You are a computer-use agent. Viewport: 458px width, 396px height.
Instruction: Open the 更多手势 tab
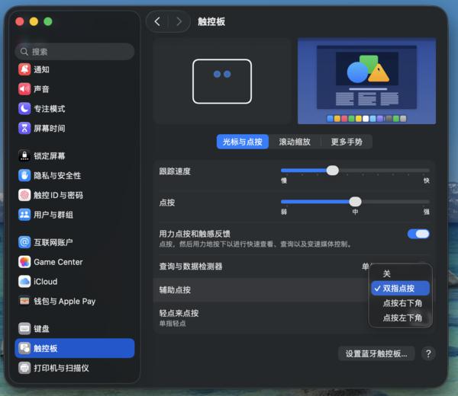(346, 142)
